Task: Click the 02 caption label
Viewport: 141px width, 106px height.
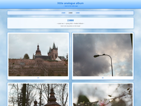Action: click(x=103, y=78)
